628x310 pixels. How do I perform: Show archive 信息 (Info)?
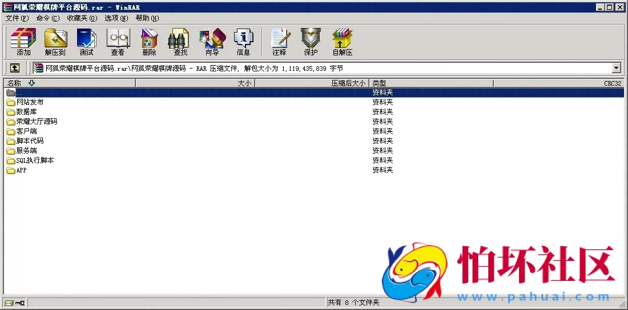[244, 41]
